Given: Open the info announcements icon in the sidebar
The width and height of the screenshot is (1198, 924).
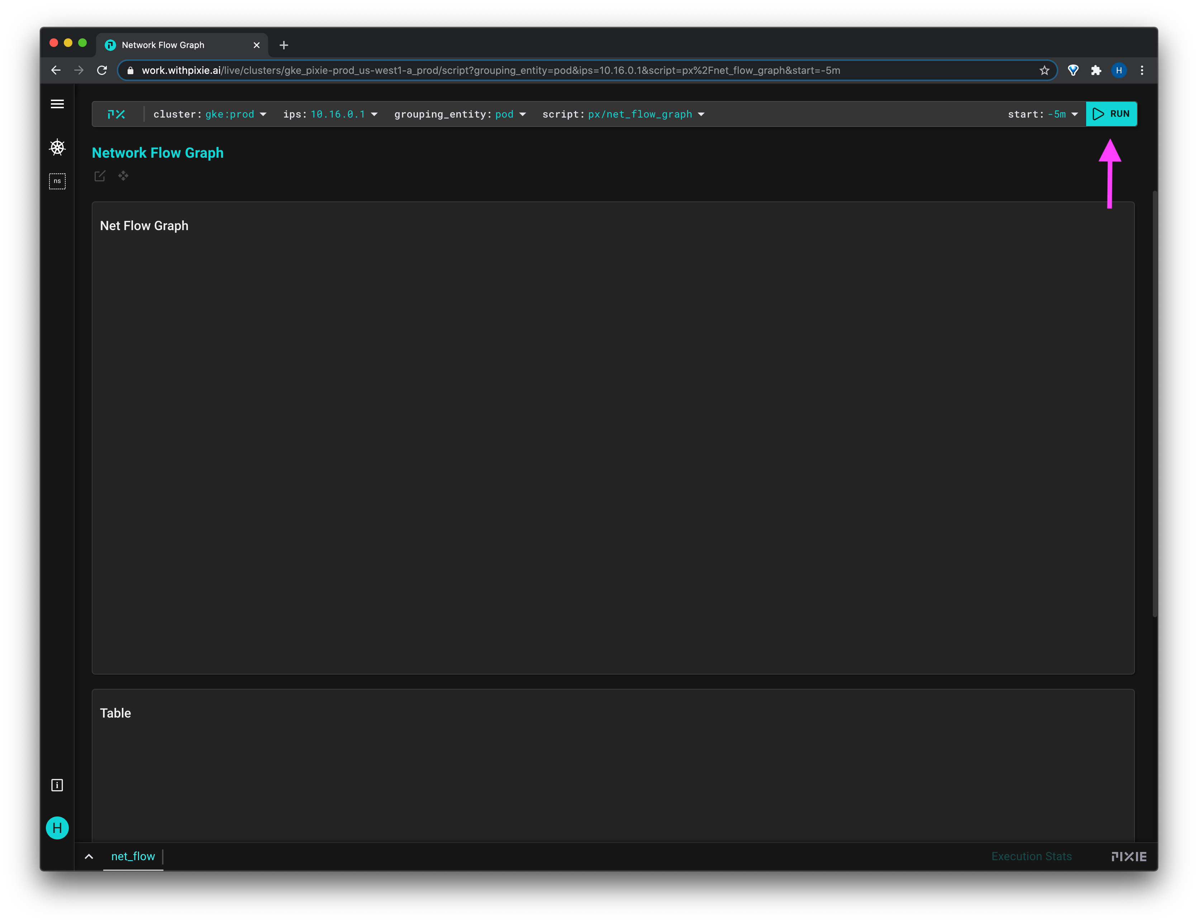Looking at the screenshot, I should pos(57,785).
